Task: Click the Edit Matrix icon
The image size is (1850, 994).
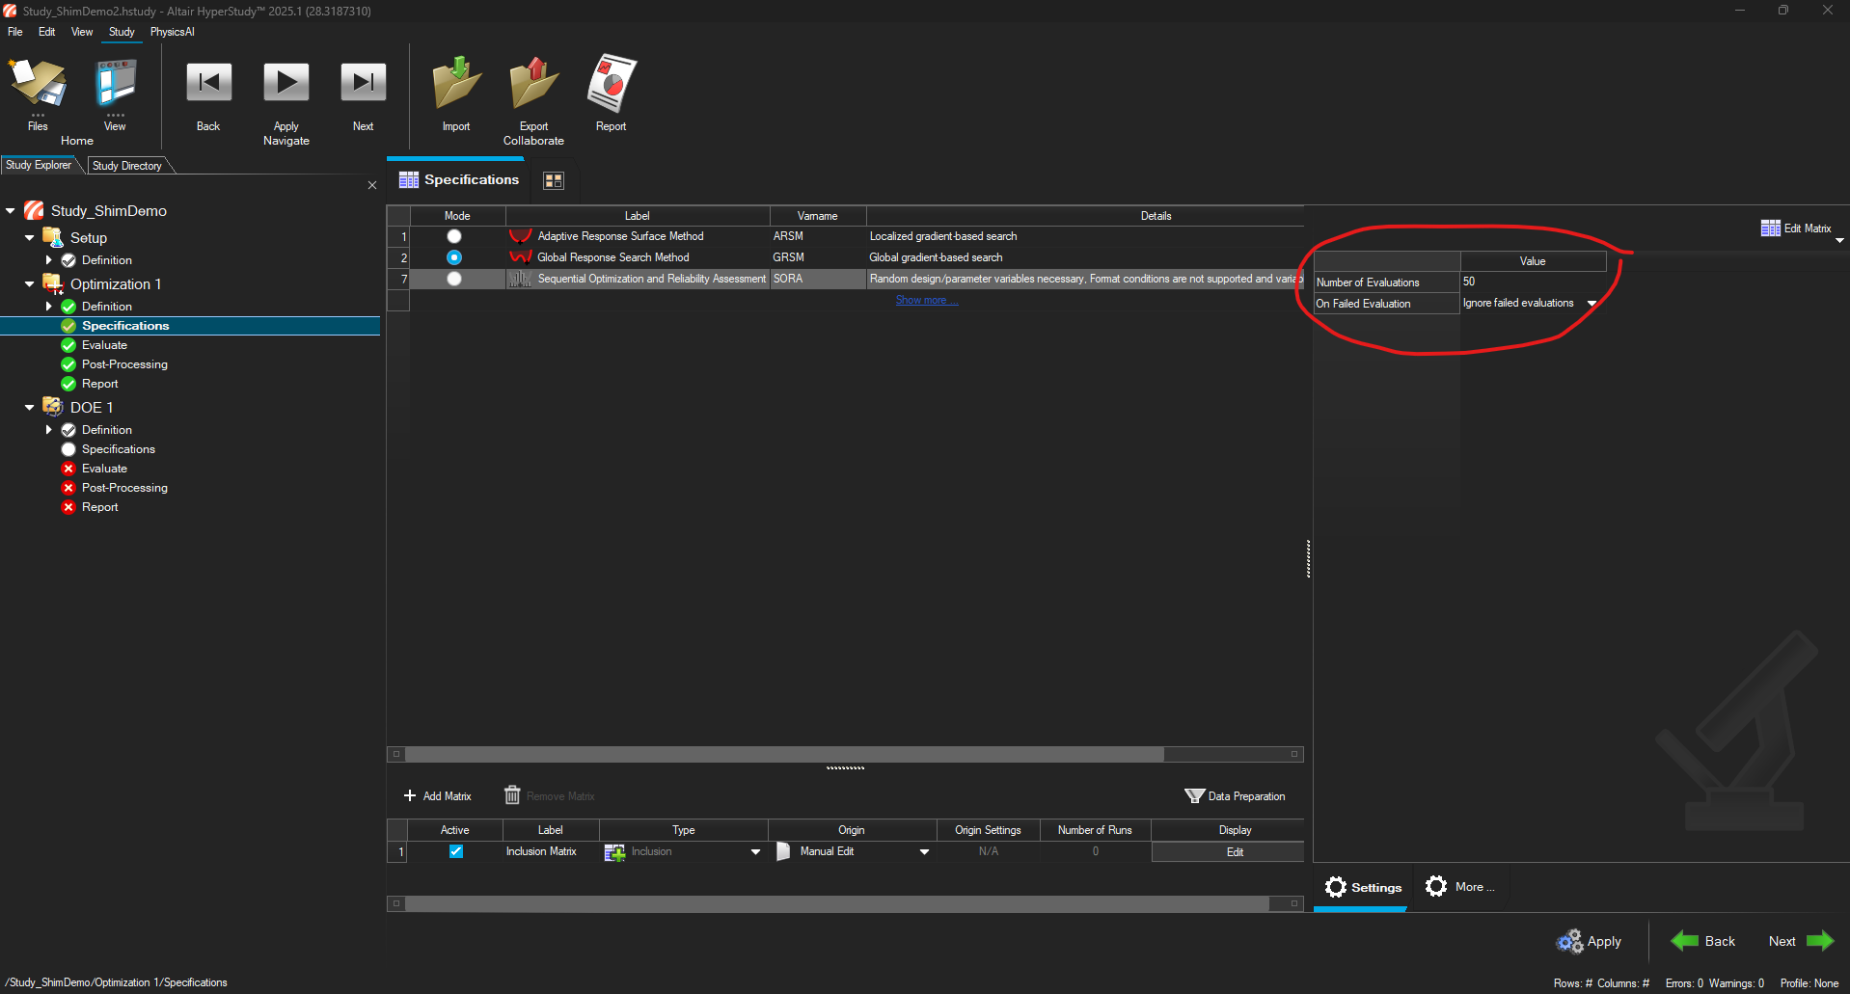Action: click(x=1771, y=228)
